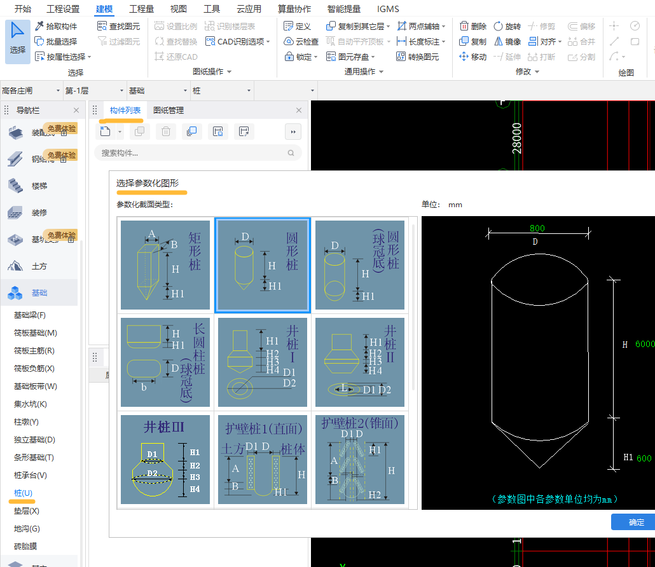Screen dimensions: 655x567
Task: Select 筏板基础(M) in navigation tree
Action: click(x=35, y=333)
